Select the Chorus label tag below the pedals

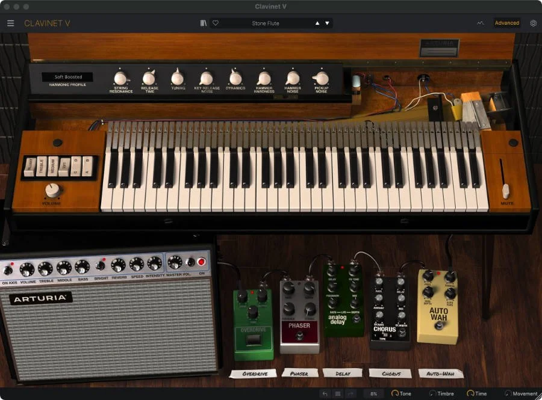pyautogui.click(x=390, y=373)
